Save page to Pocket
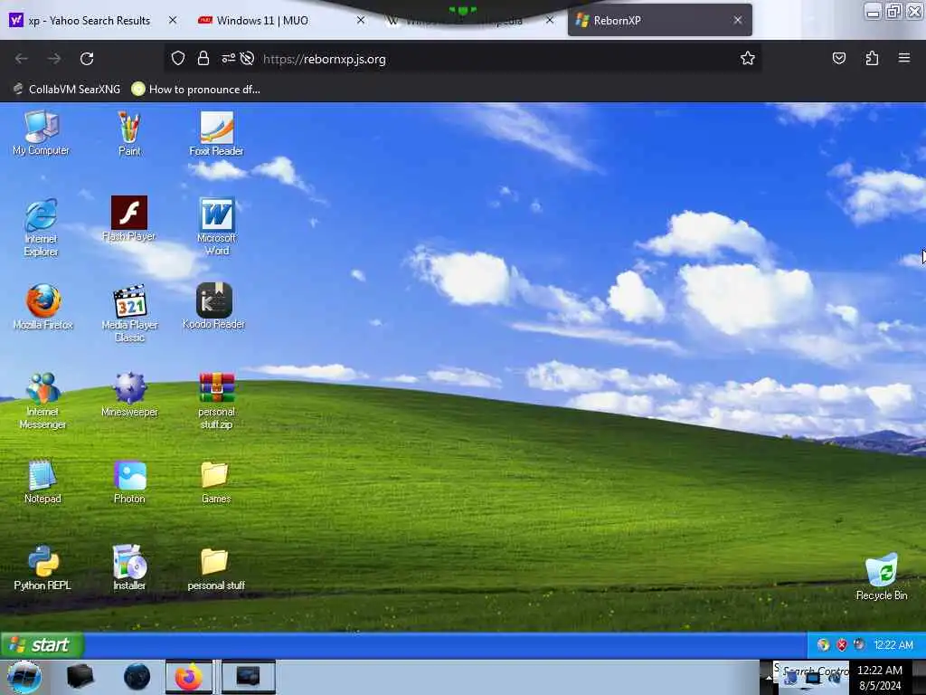 click(838, 59)
